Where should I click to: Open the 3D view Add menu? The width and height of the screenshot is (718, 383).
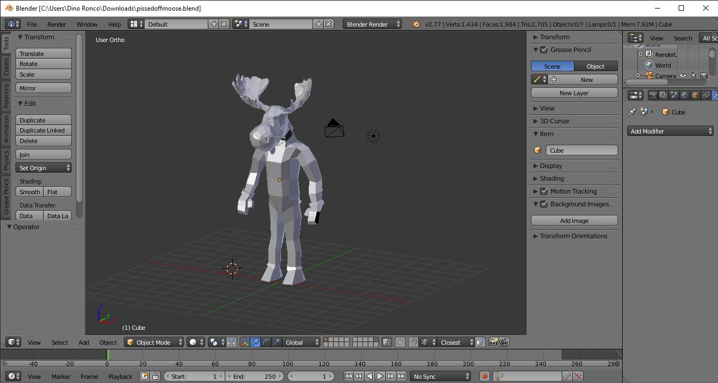click(x=84, y=342)
